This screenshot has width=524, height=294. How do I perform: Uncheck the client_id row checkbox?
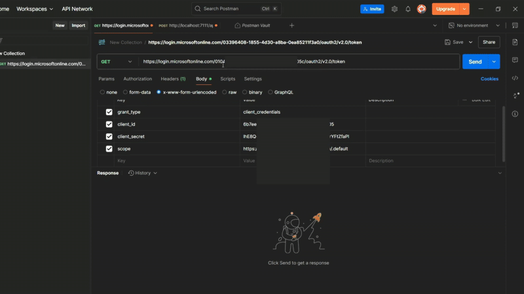pyautogui.click(x=109, y=124)
